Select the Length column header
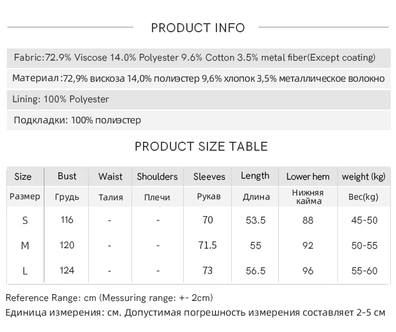 coord(255,176)
